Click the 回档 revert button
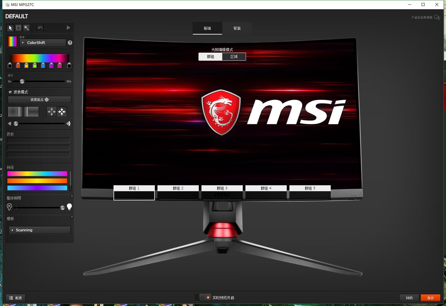This screenshot has width=446, height=306. pos(409,298)
